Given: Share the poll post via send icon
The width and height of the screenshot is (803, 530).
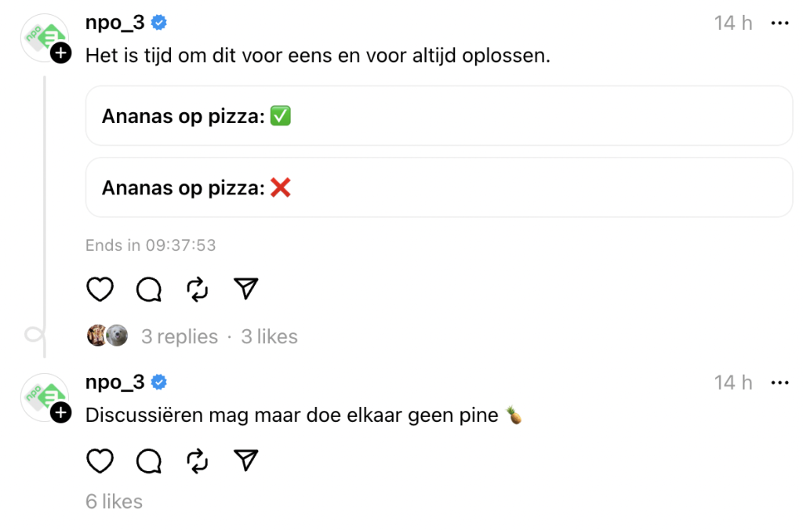Looking at the screenshot, I should [x=246, y=290].
